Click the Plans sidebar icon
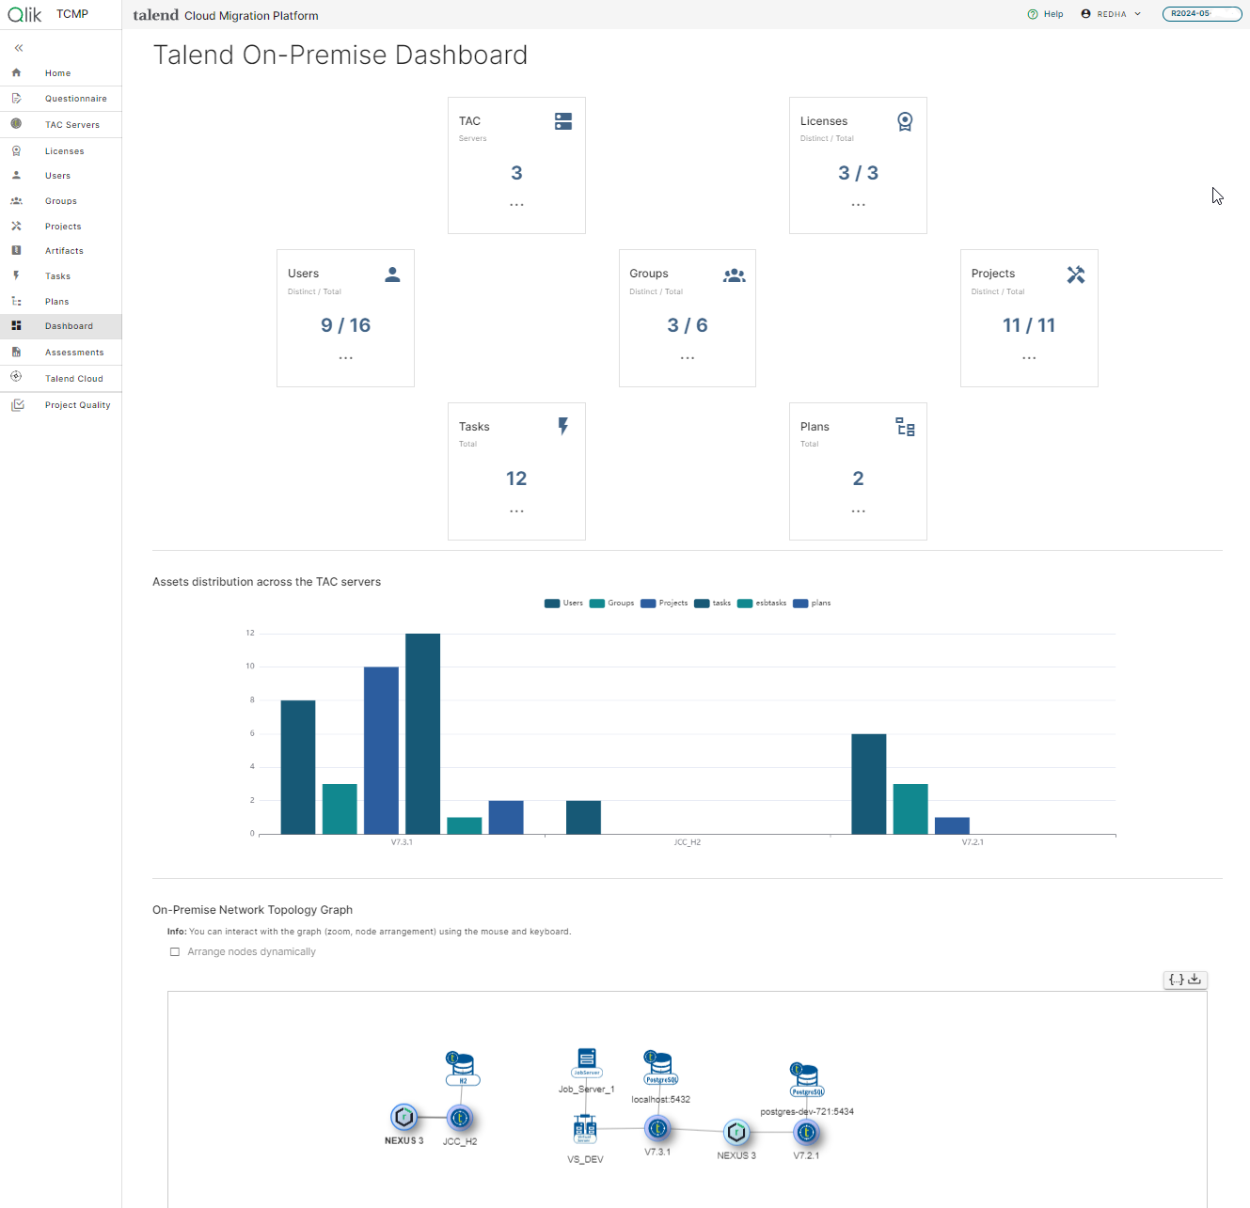 (x=16, y=301)
